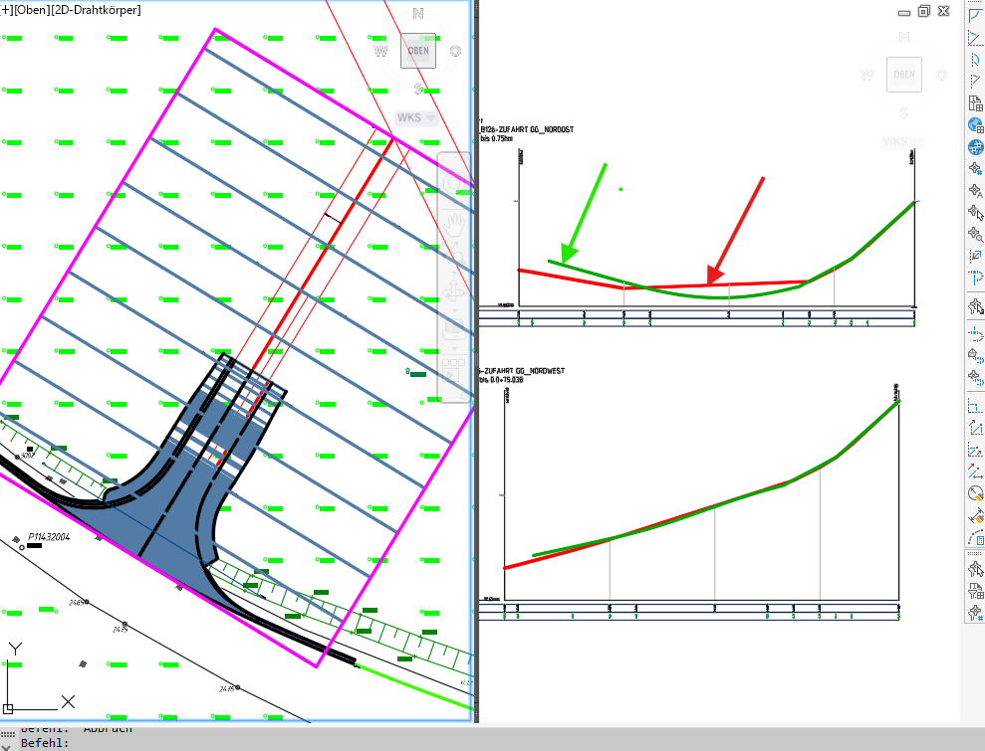Click the first arc-corner tool icon
Image resolution: width=985 pixels, height=751 pixels.
[x=976, y=16]
